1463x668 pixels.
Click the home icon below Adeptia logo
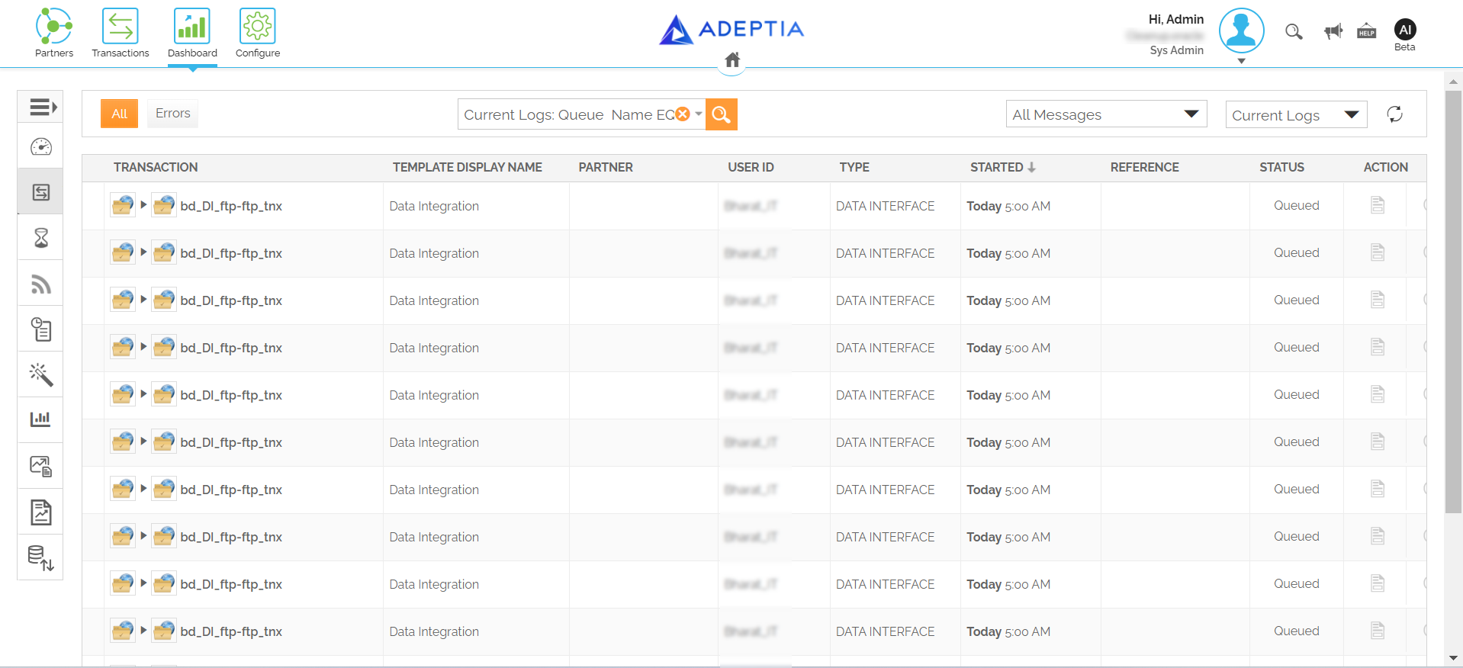point(732,60)
